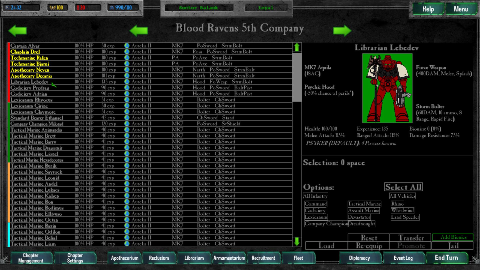This screenshot has width=480, height=270.
Task: Select Tactical Marine Razin in roster
Action: point(151,226)
